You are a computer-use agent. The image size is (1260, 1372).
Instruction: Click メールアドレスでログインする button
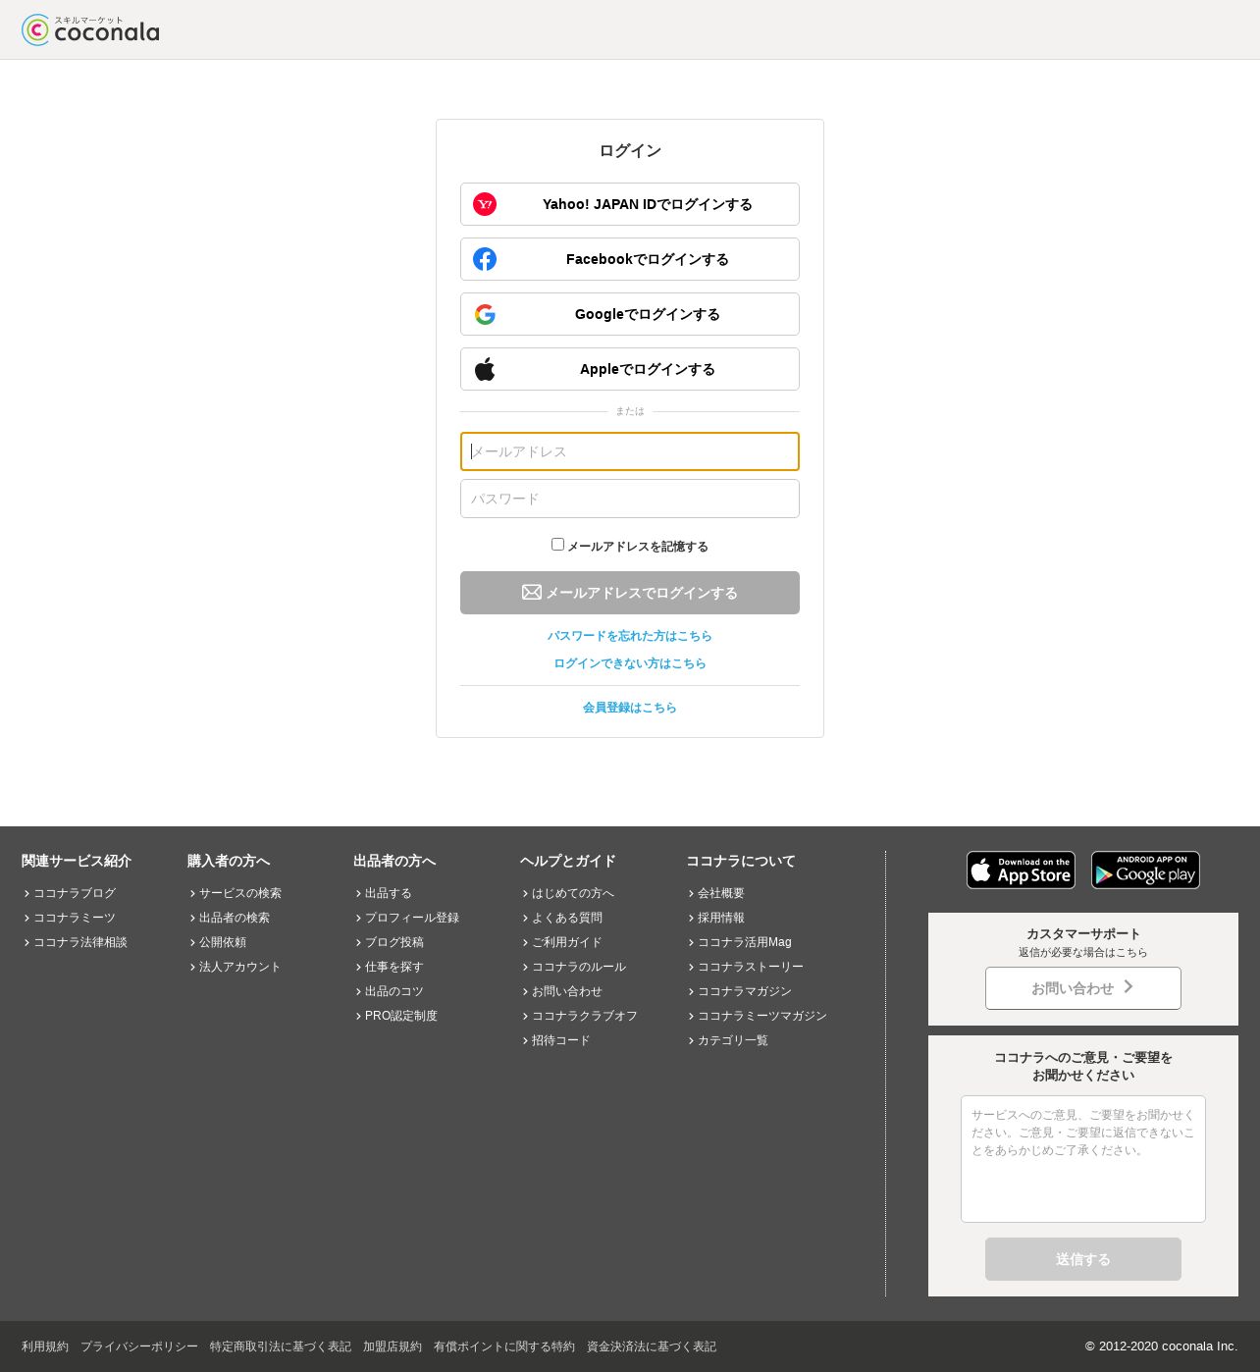[x=630, y=593]
